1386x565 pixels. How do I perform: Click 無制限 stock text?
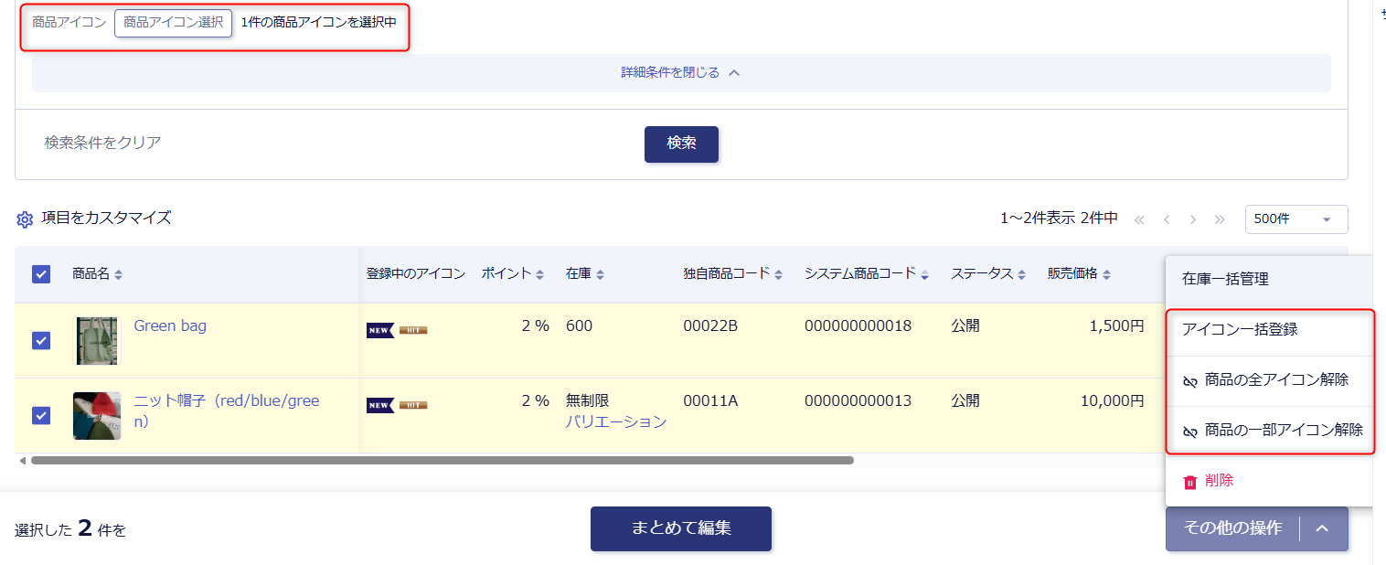pyautogui.click(x=587, y=400)
